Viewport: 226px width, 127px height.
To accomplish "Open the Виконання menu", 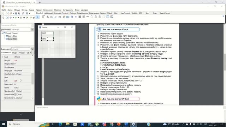I will (x=48, y=10).
